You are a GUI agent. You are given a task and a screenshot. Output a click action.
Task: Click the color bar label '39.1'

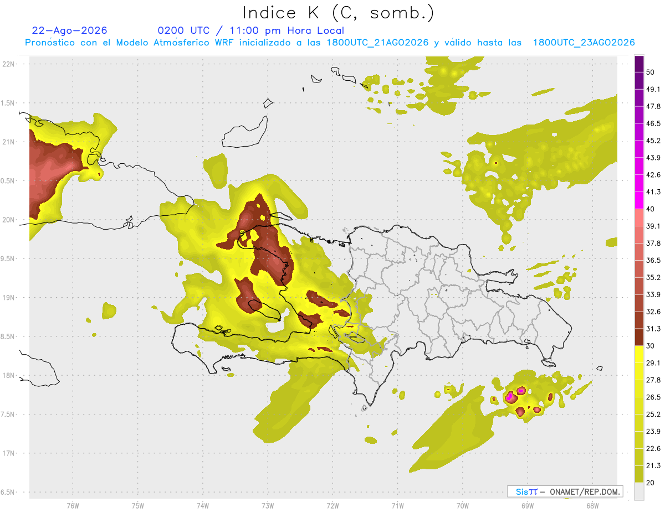(653, 226)
